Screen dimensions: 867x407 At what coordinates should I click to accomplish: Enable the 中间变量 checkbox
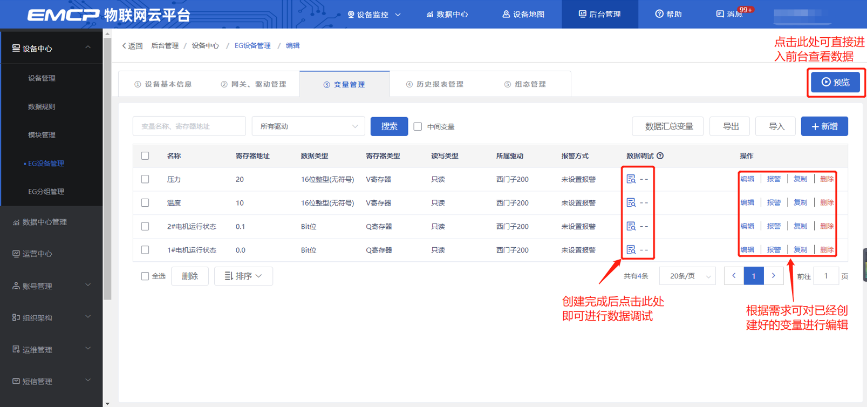point(418,126)
